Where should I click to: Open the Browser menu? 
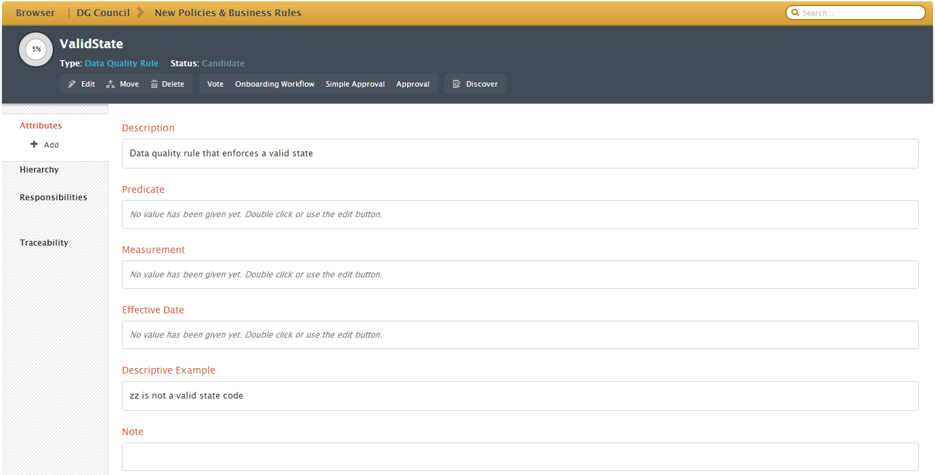[x=35, y=13]
